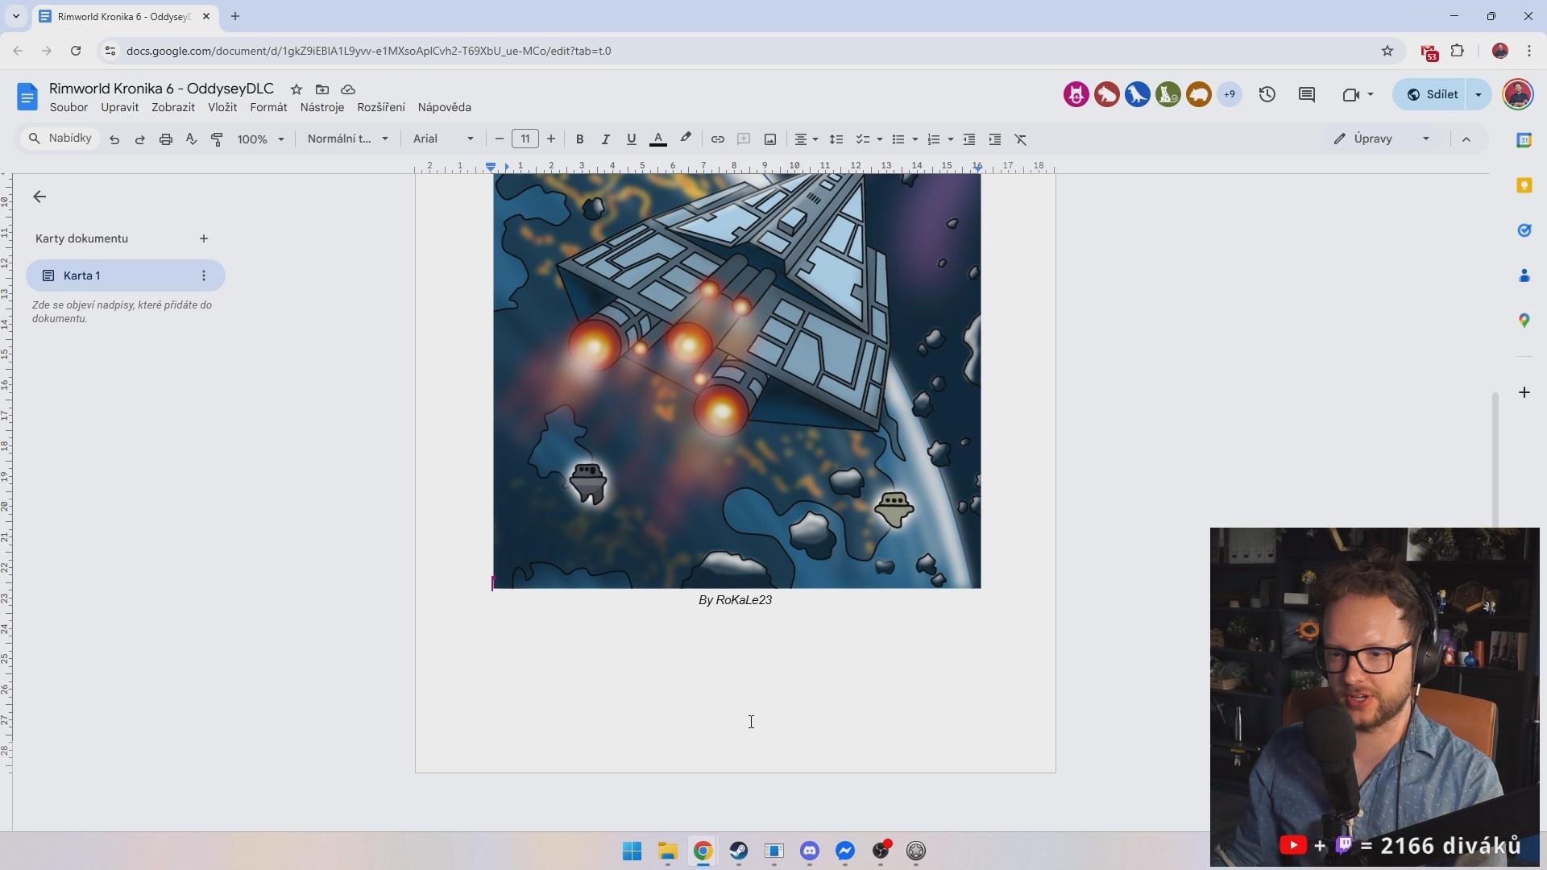
Task: Open Google Maps side panel
Action: pyautogui.click(x=1524, y=321)
